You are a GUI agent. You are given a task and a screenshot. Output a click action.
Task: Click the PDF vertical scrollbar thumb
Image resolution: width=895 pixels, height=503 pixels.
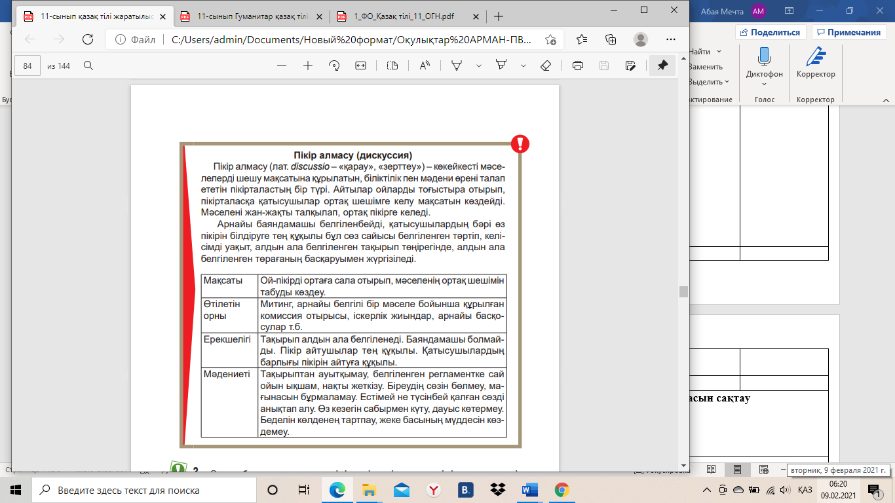683,291
